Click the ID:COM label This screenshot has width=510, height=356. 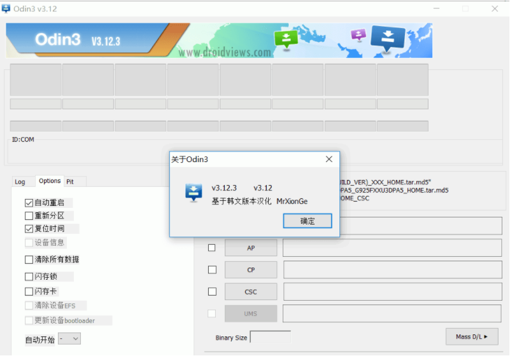click(23, 139)
